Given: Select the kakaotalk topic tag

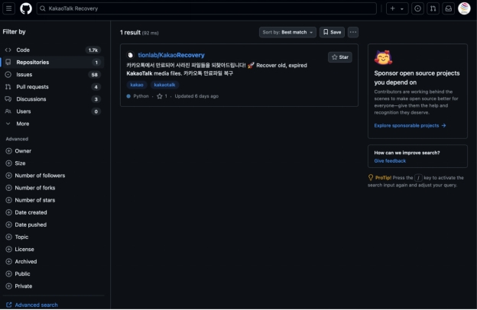Looking at the screenshot, I should 164,85.
